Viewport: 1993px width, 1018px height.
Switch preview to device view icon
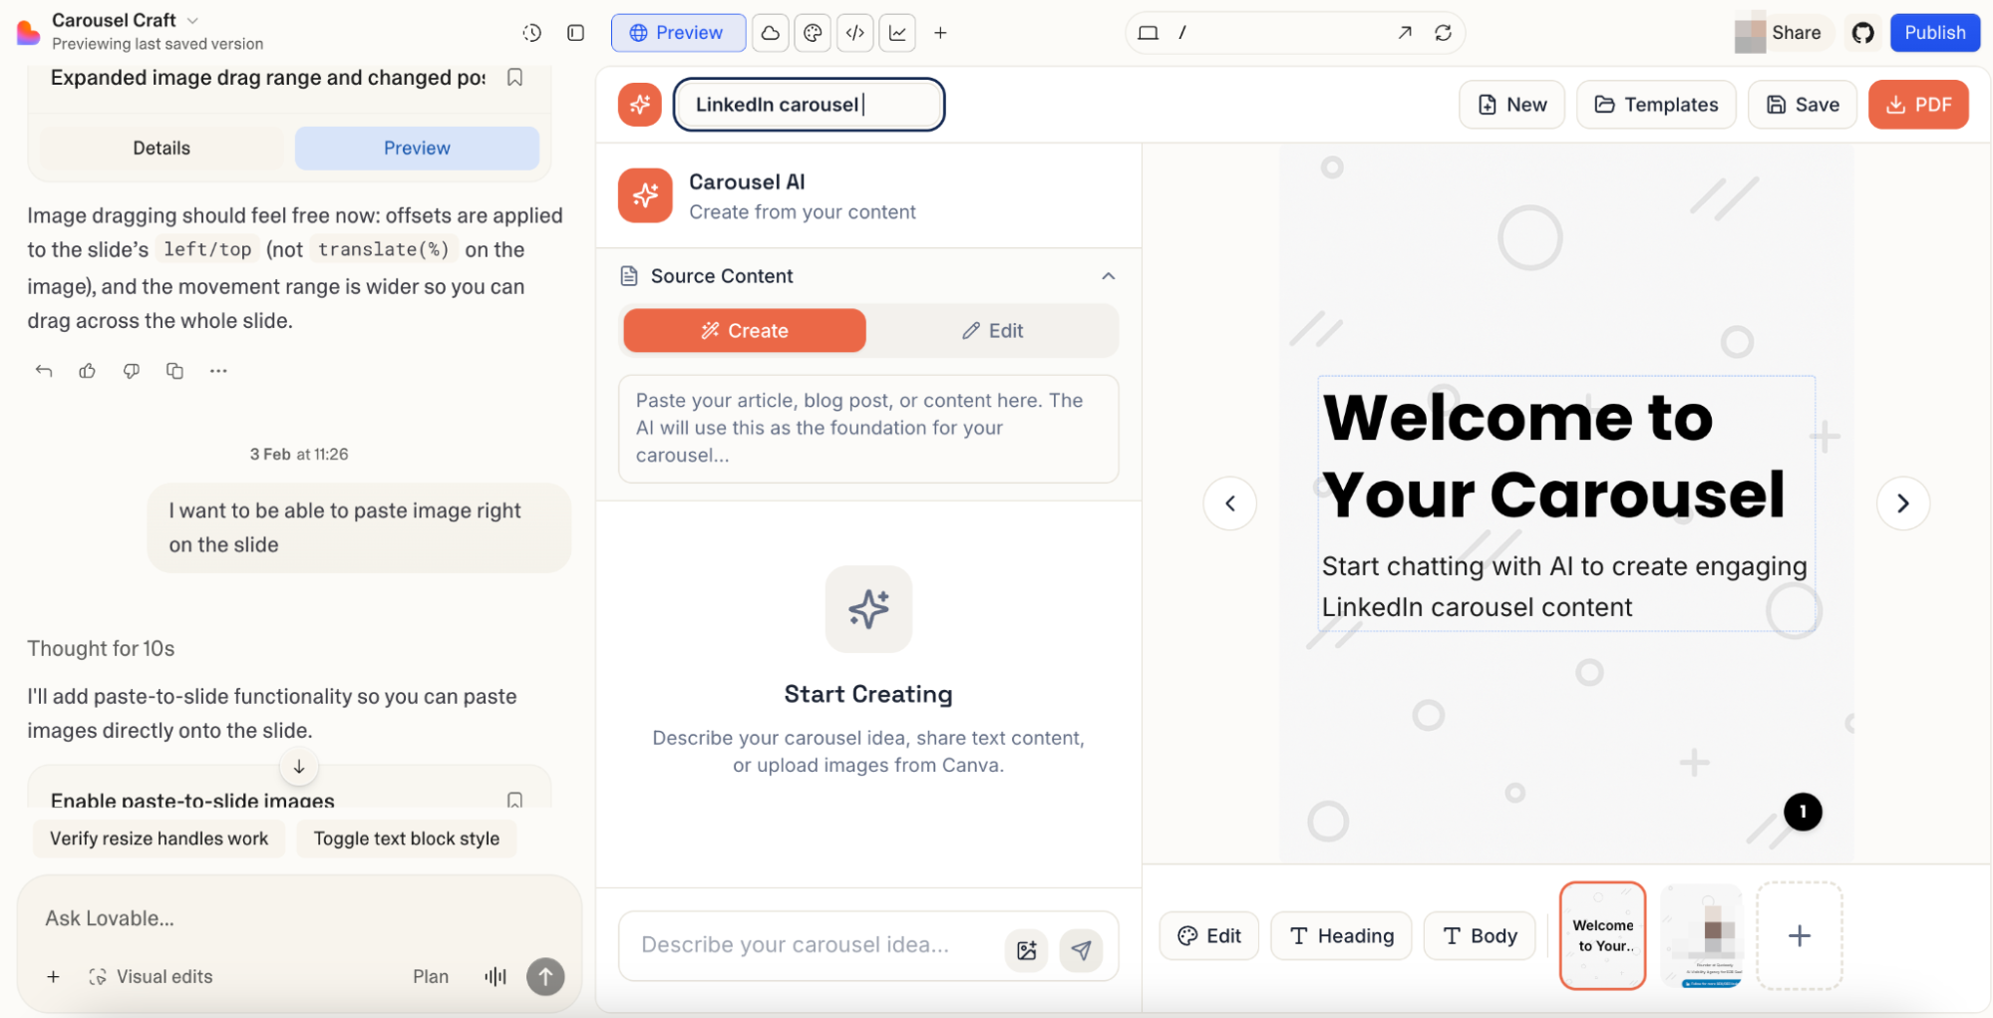pos(1149,32)
